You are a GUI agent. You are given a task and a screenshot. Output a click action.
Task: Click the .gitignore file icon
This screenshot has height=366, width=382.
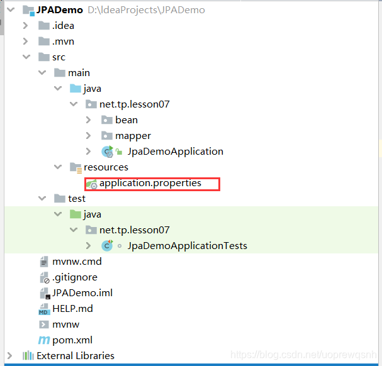point(45,277)
